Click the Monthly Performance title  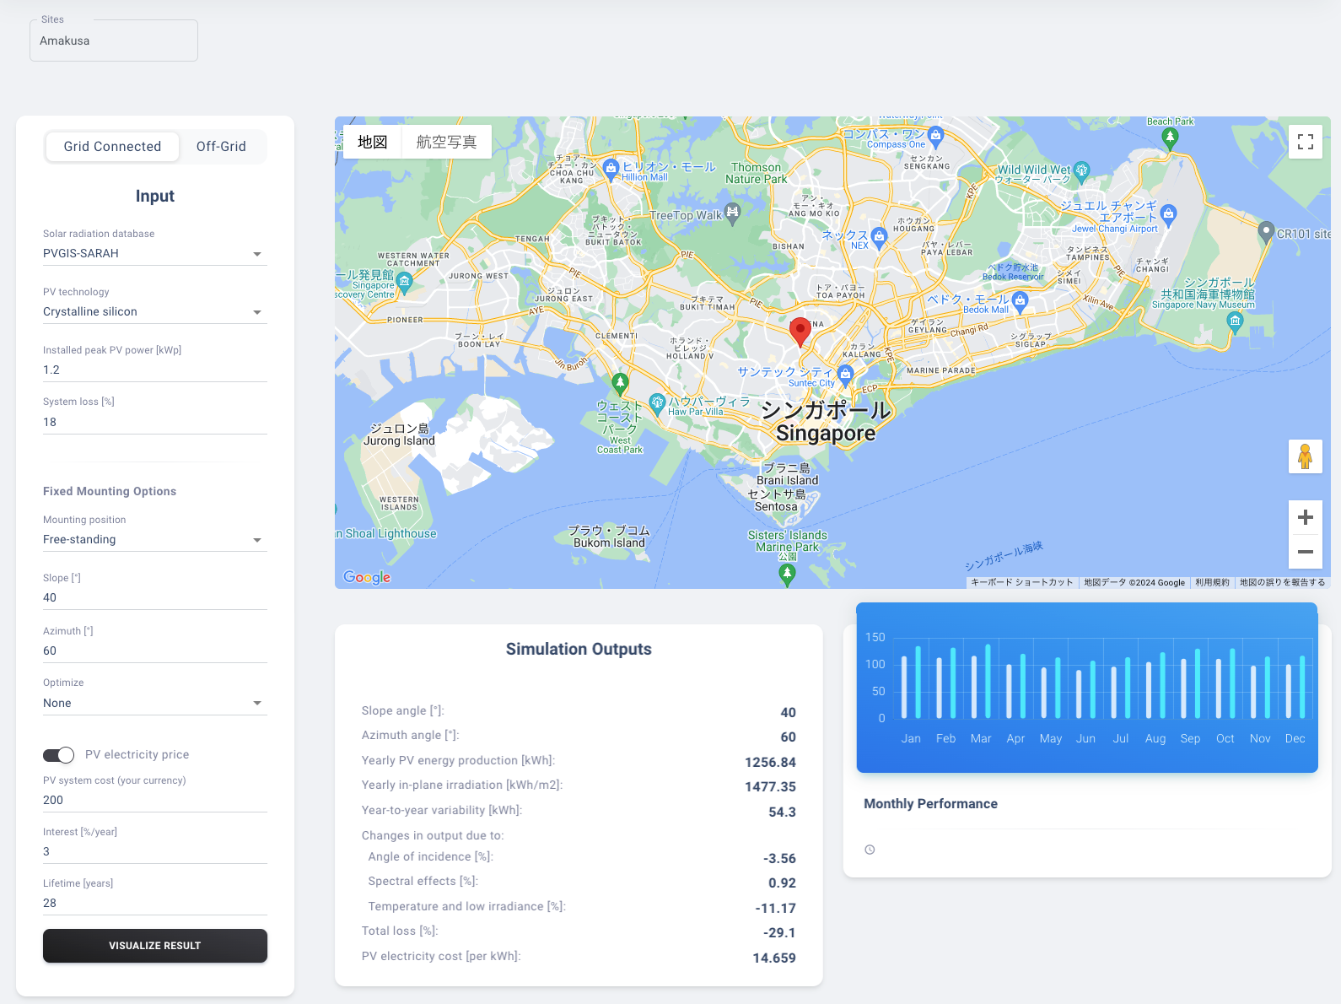(930, 803)
